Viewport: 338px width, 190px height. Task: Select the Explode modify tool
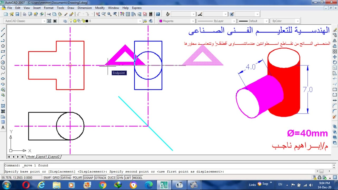(x=335, y=117)
